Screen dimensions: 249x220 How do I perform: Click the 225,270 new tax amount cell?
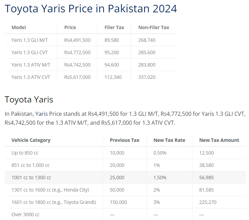click(208, 202)
